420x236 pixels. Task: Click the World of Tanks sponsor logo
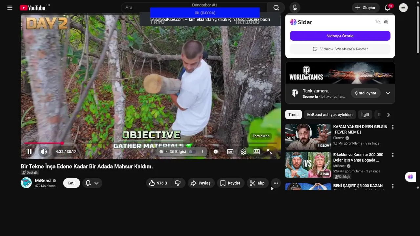[x=295, y=93]
